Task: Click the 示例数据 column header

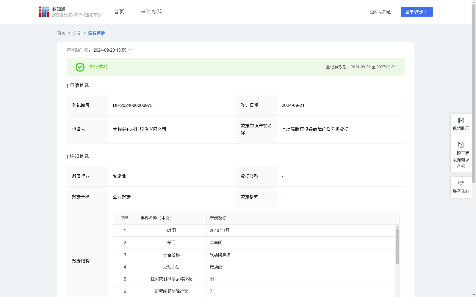Action: (303, 218)
